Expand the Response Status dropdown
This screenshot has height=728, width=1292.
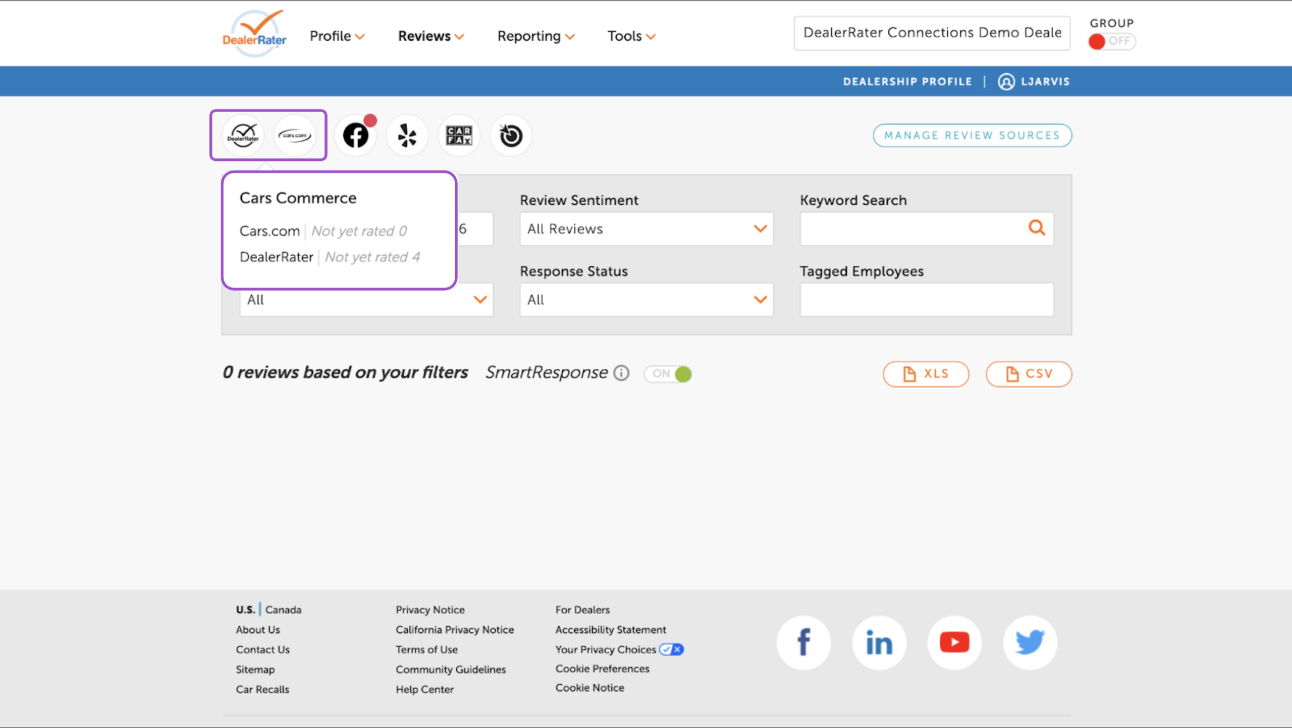tap(647, 300)
